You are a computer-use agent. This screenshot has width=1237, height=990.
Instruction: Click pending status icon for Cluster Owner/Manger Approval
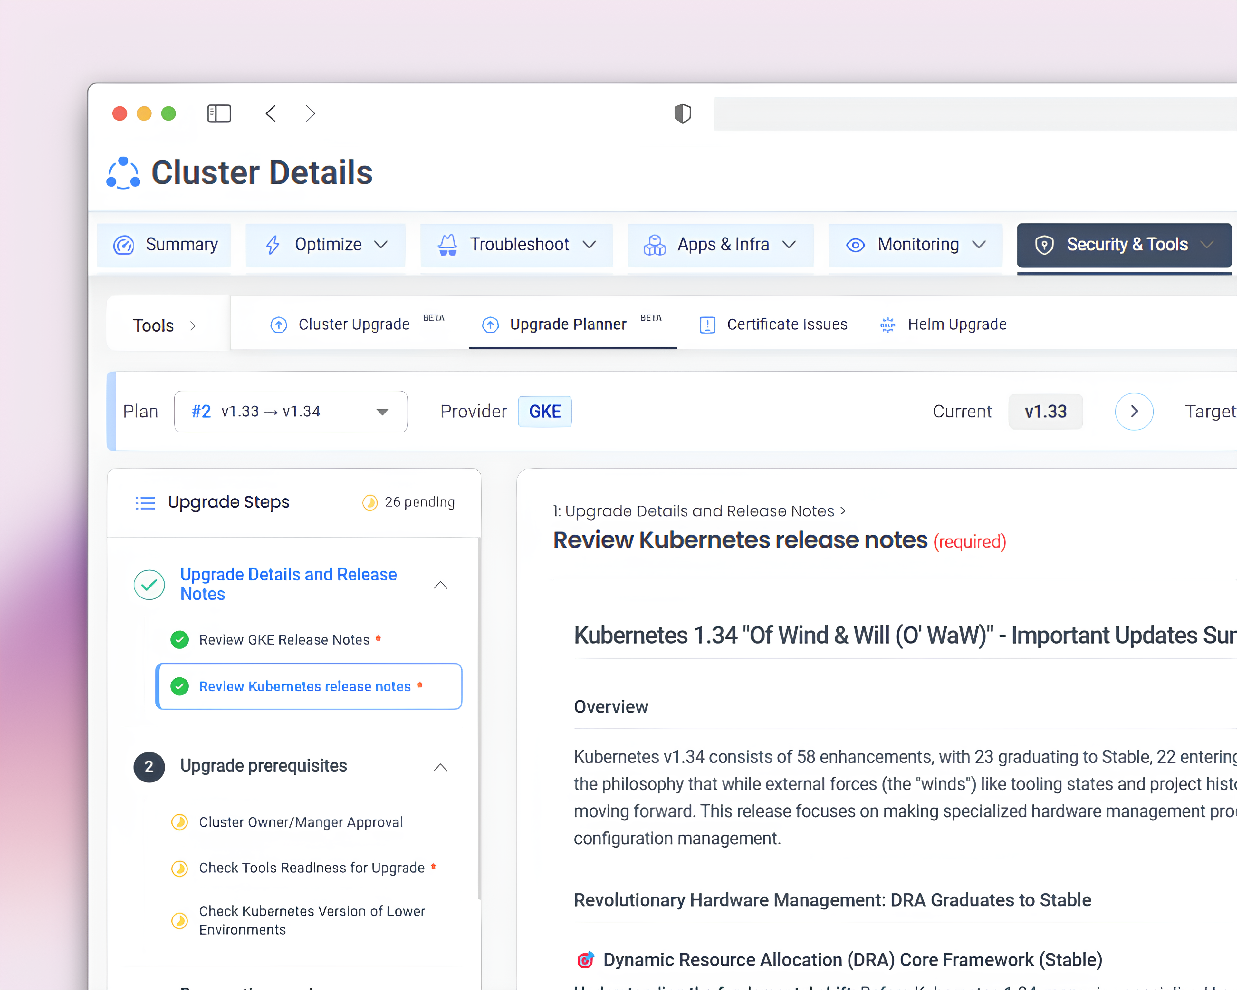click(x=179, y=822)
